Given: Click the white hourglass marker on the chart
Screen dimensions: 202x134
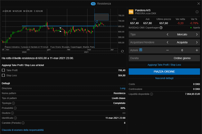Looking at the screenshot, I should point(60,30).
